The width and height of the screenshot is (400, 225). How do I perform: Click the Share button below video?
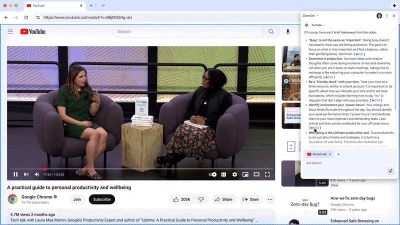pos(223,199)
